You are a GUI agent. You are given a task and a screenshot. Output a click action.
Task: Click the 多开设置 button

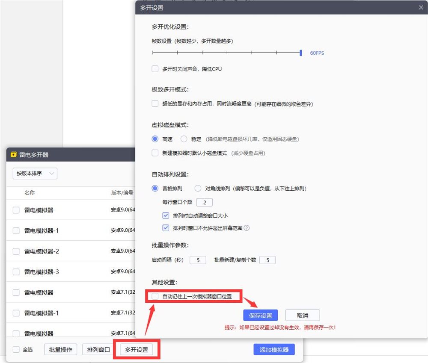(x=137, y=349)
